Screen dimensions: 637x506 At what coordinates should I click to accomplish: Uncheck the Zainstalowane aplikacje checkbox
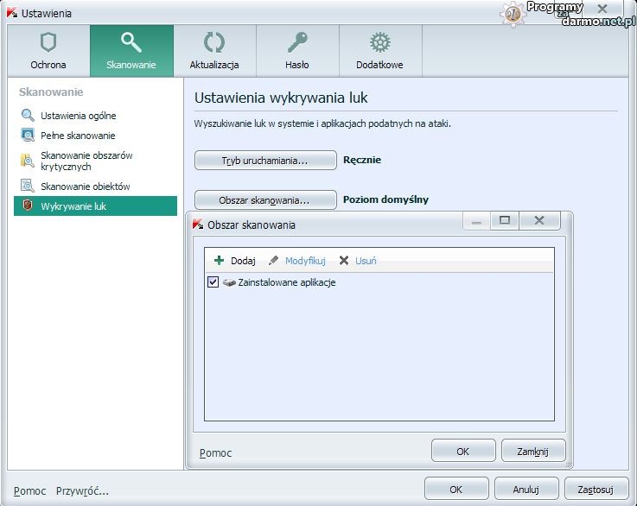[x=213, y=282]
